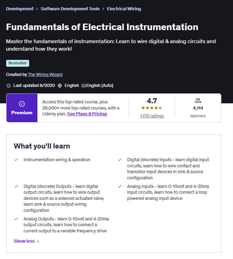Viewport: 233px width, 259px height.
Task: Click checkmark beside Digital (discrete) Inputs item
Action: pos(120,160)
